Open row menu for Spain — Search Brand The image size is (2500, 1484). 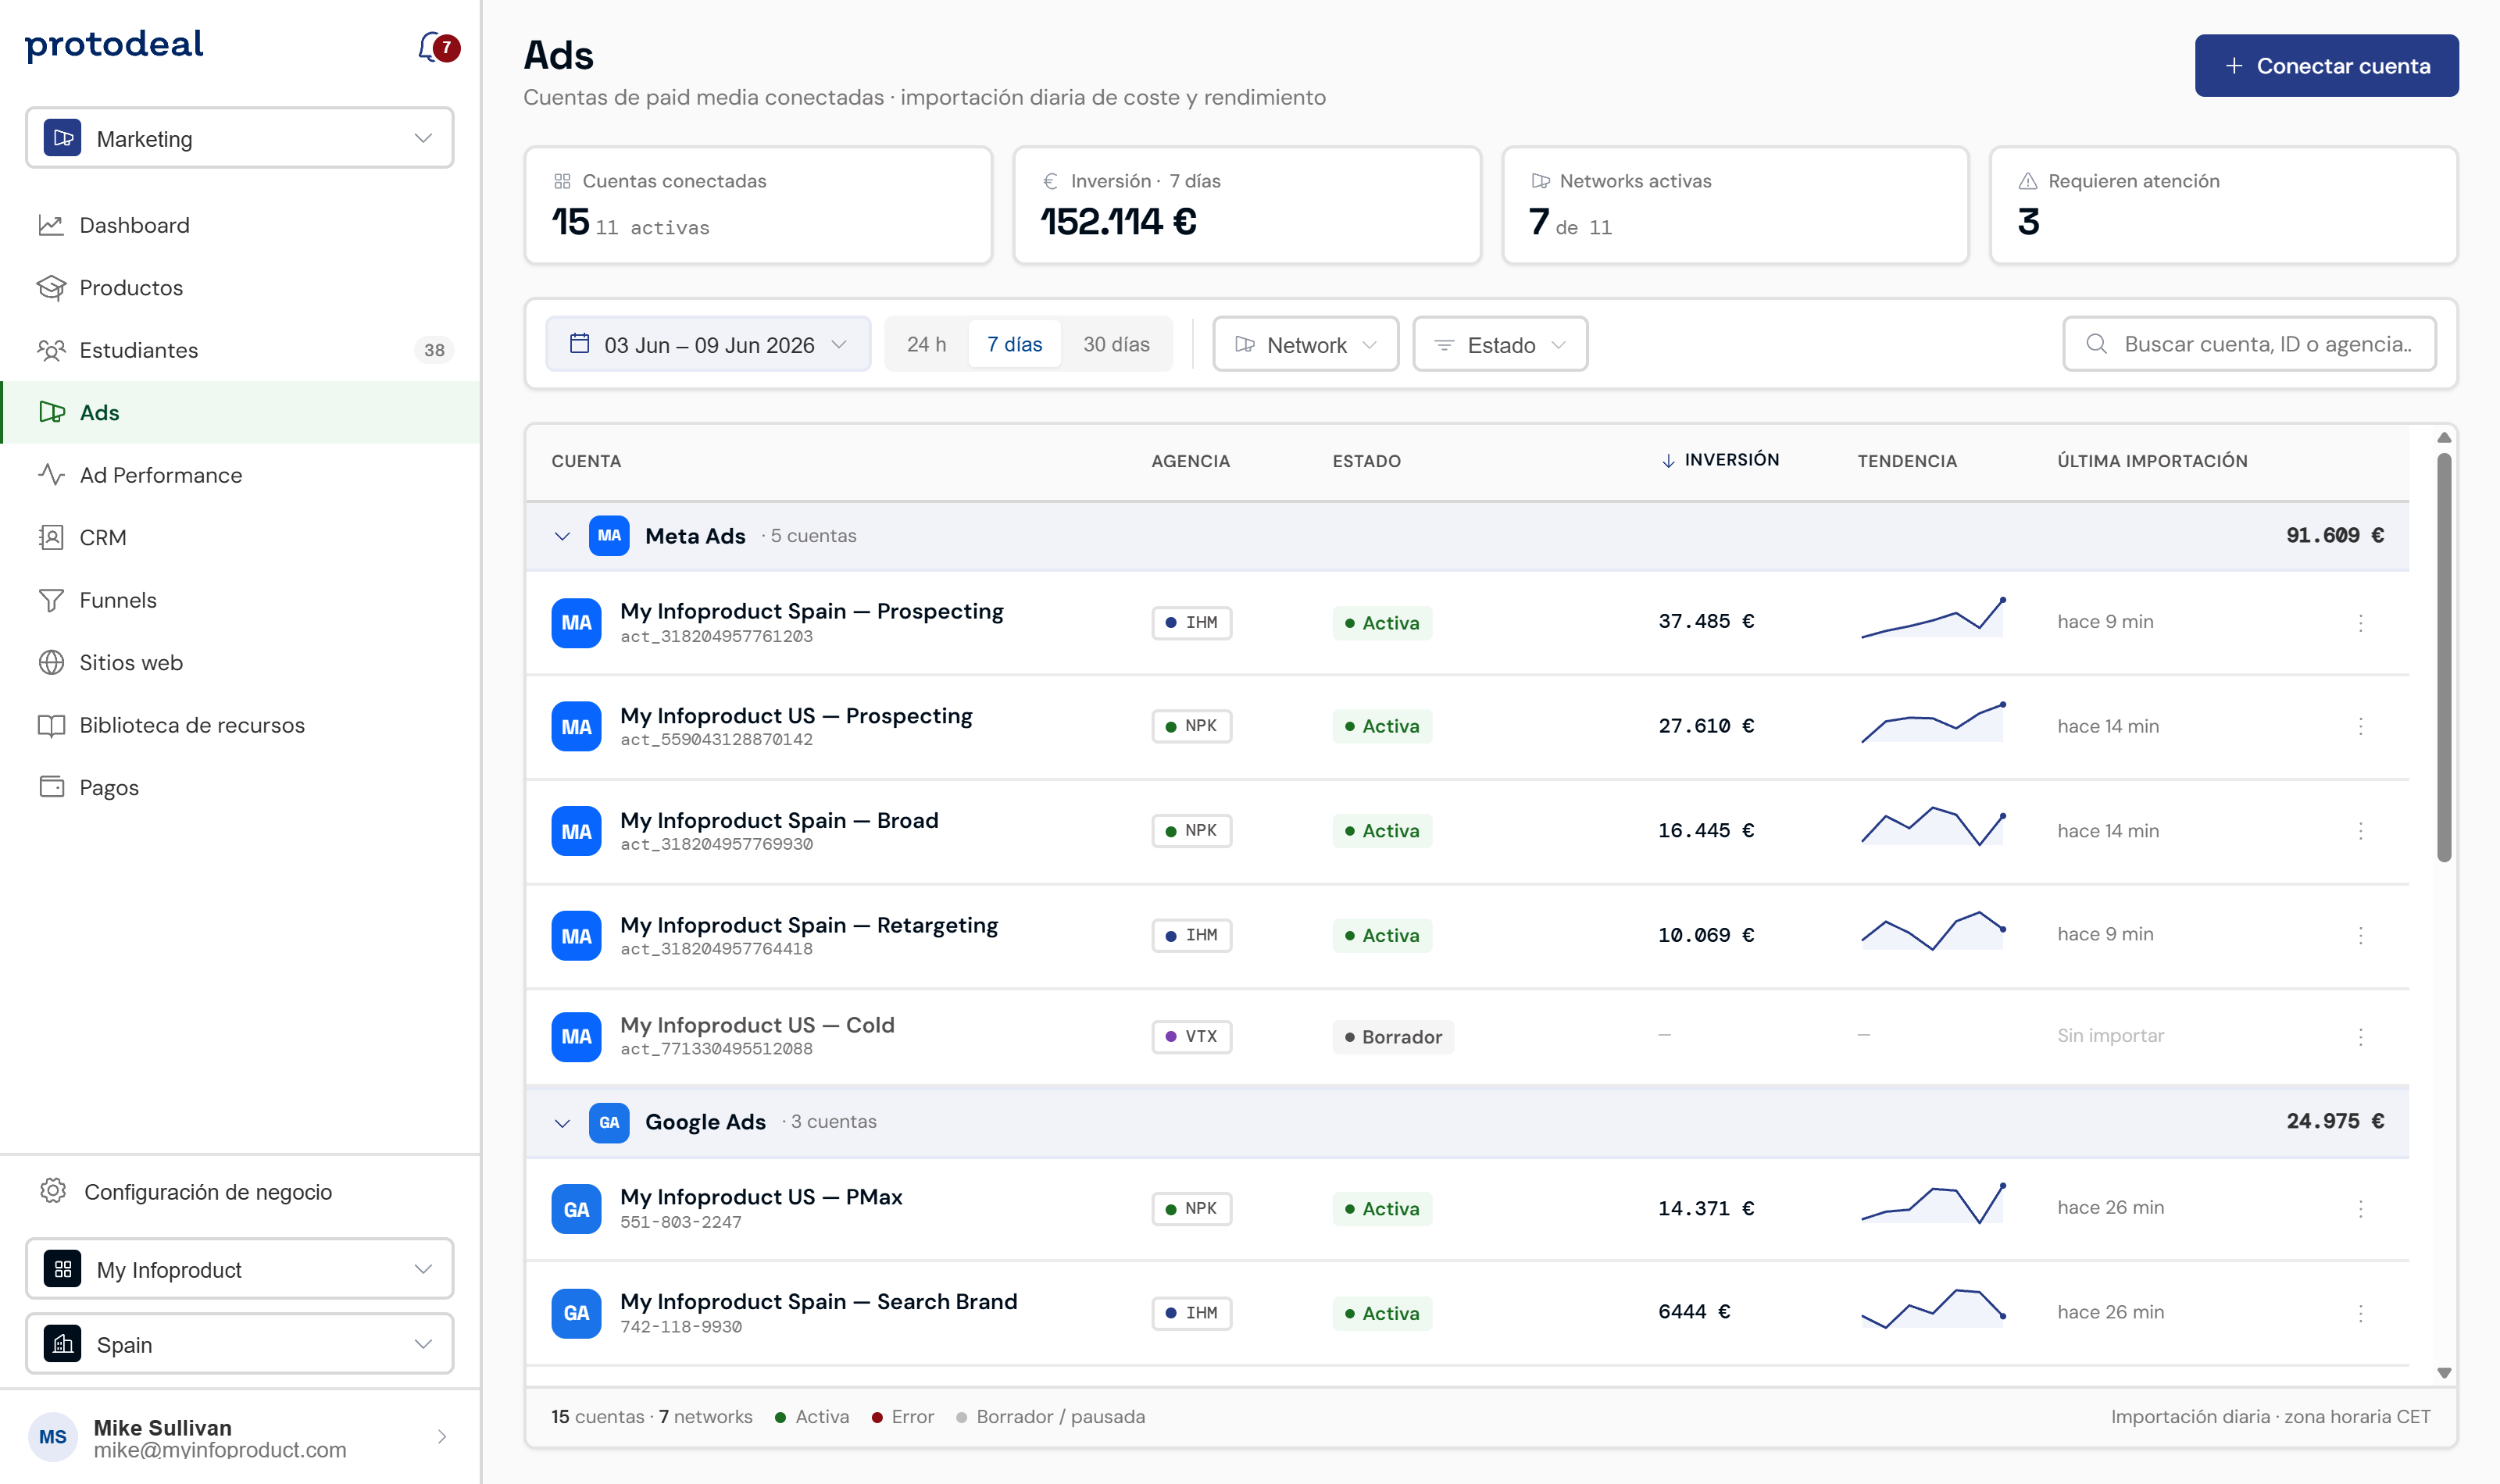click(x=2361, y=1313)
